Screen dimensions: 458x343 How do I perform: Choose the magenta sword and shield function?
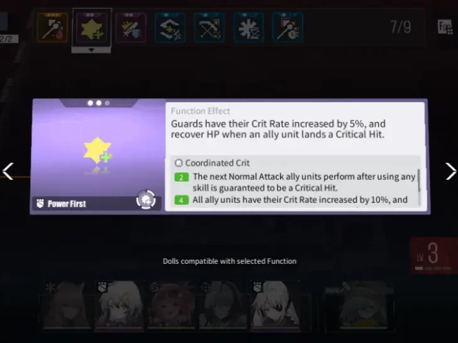tap(131, 28)
